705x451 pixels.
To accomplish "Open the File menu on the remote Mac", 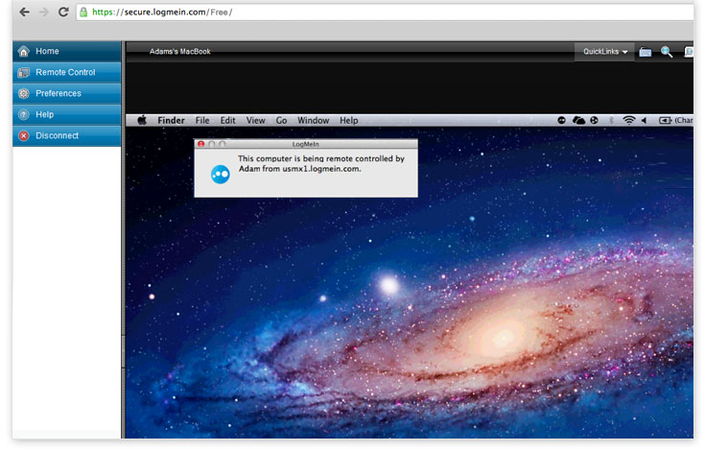I will (x=202, y=121).
